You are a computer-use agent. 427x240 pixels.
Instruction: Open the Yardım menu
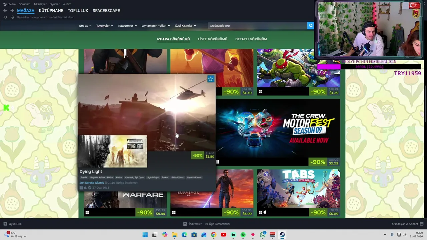click(x=67, y=4)
